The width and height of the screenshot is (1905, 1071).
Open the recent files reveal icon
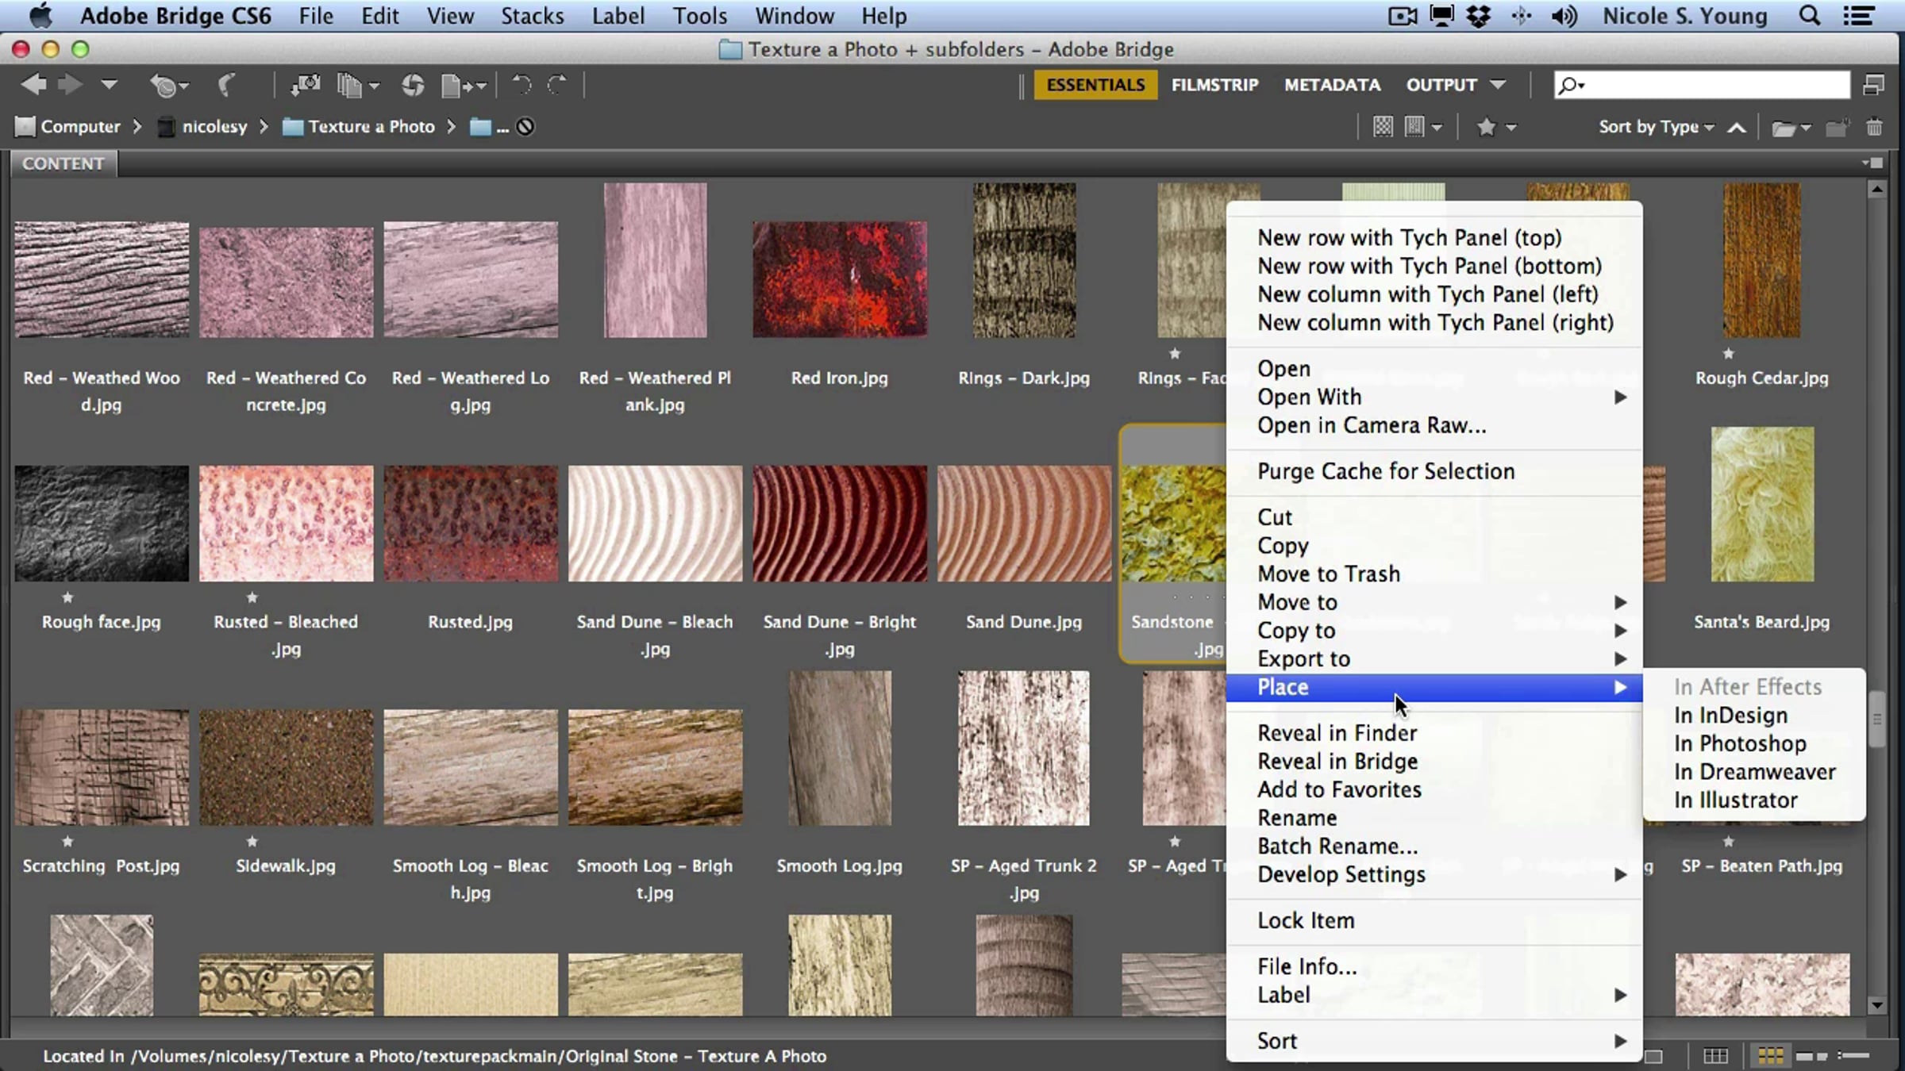168,85
